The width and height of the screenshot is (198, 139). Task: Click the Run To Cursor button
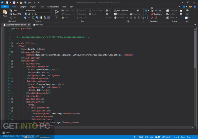pyautogui.click(x=96, y=11)
